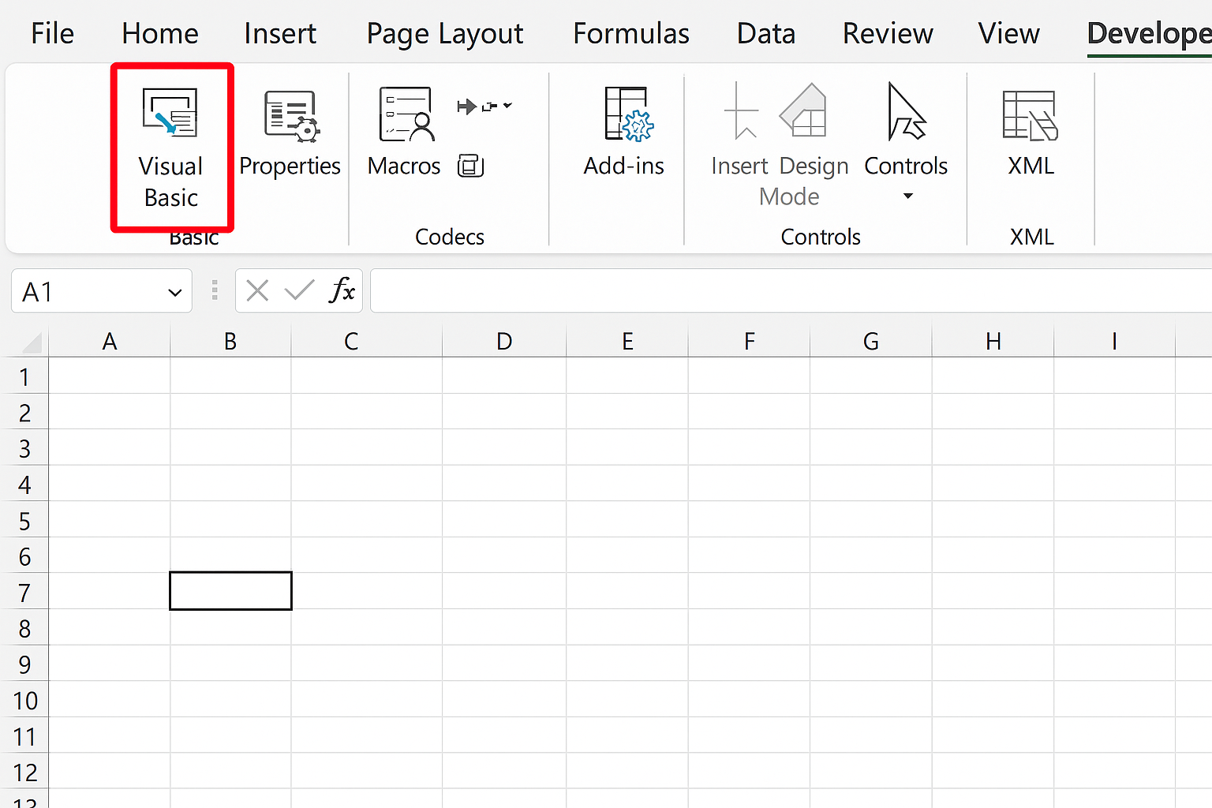Open Insert Function via fx icon
This screenshot has height=808, width=1212.
342,290
